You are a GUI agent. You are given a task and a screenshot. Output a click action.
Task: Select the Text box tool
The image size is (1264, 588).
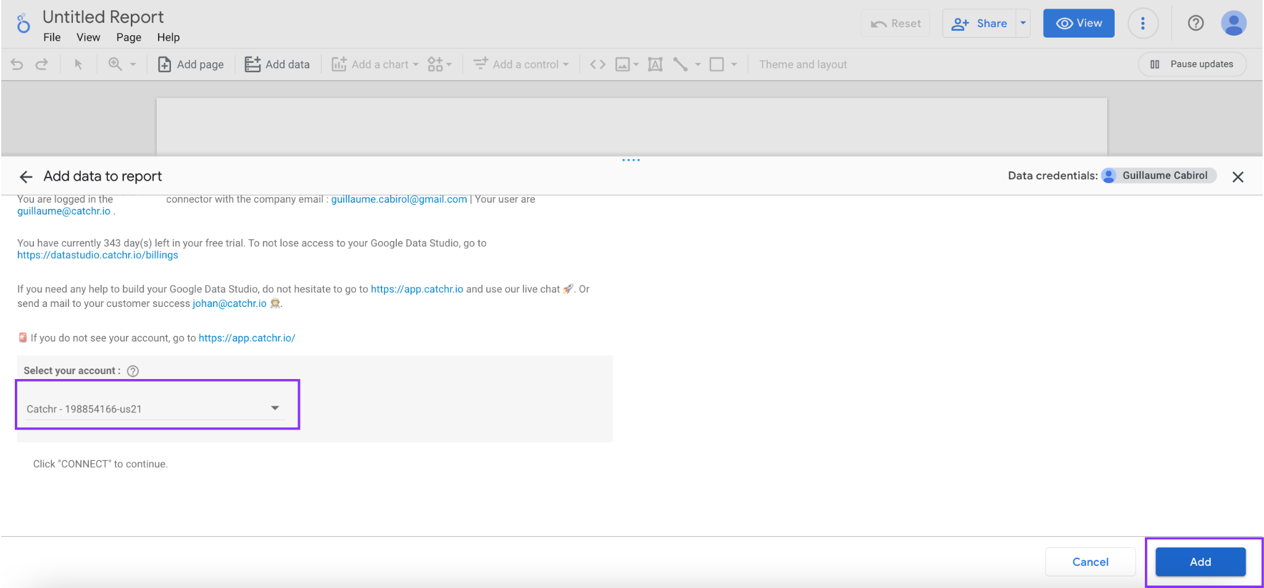(x=655, y=64)
